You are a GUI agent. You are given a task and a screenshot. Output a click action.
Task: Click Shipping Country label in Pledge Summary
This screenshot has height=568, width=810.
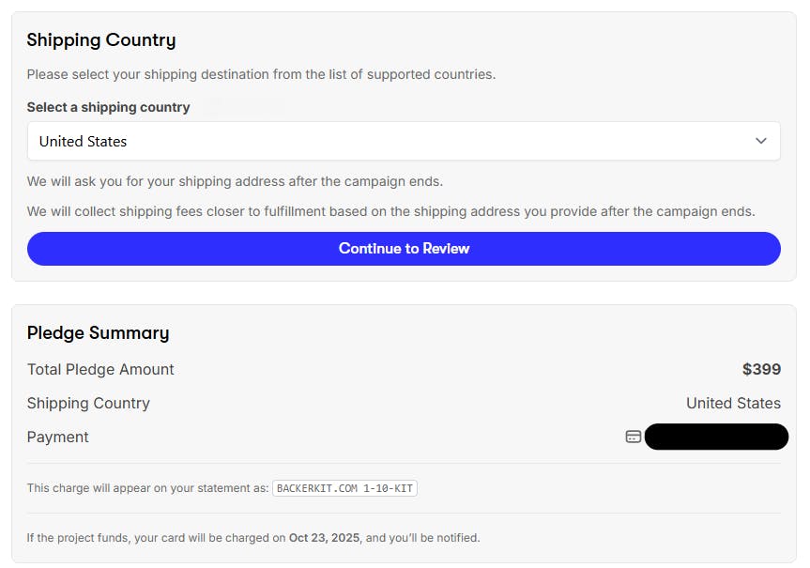click(88, 403)
